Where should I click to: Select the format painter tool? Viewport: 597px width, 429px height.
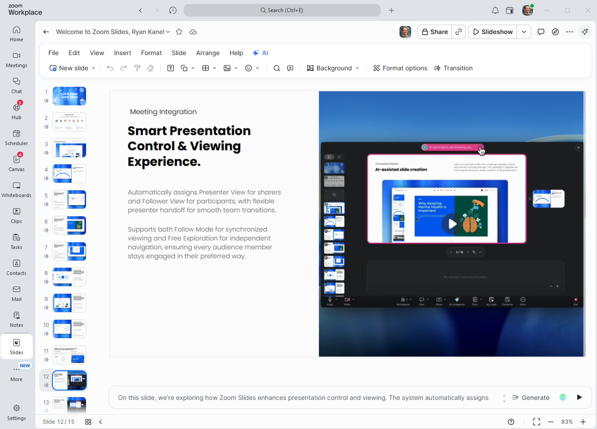click(x=137, y=68)
